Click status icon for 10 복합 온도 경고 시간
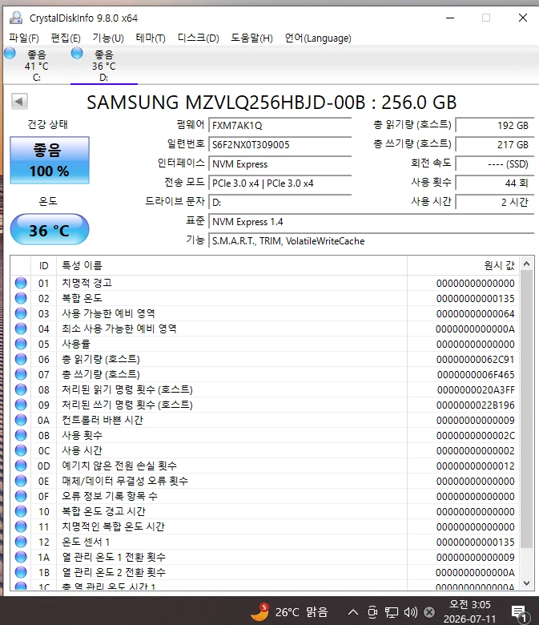The image size is (539, 625). (21, 511)
